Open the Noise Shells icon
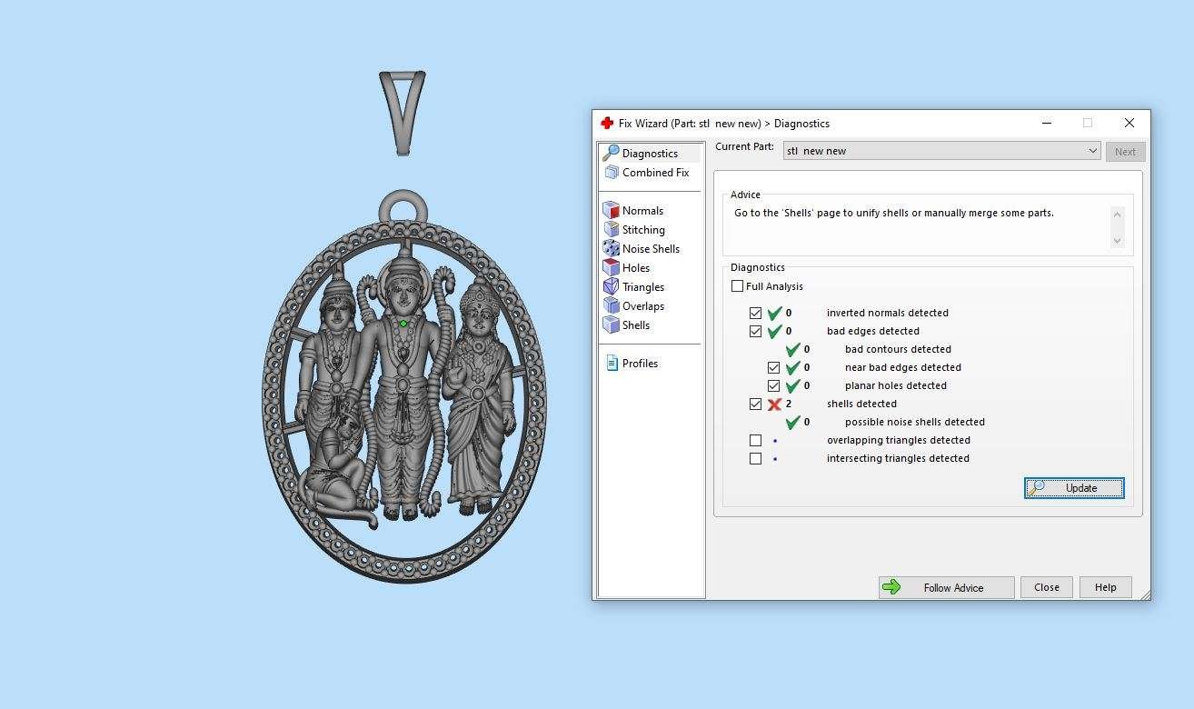 click(x=611, y=249)
